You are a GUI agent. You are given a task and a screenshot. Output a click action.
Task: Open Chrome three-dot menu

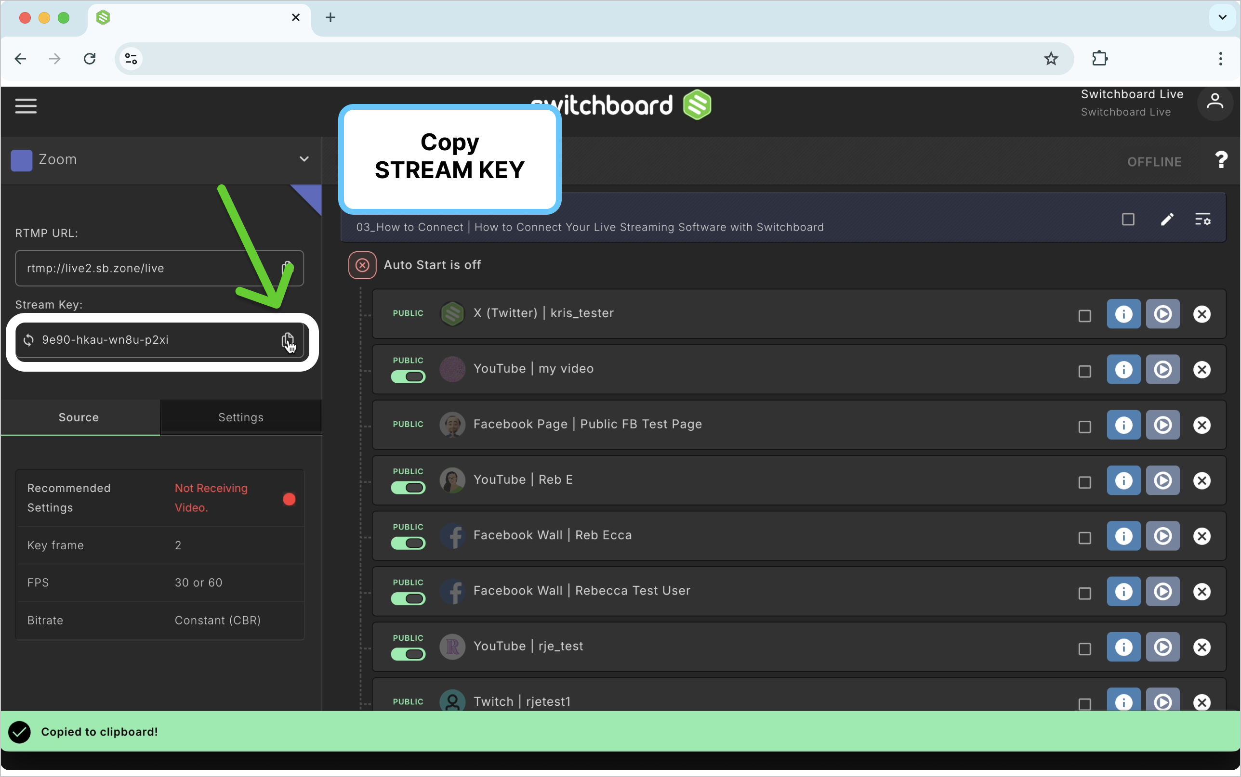tap(1220, 59)
